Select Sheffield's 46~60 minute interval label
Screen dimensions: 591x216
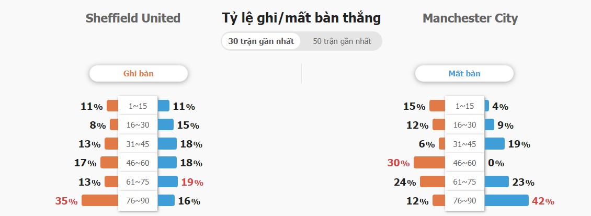pyautogui.click(x=138, y=163)
